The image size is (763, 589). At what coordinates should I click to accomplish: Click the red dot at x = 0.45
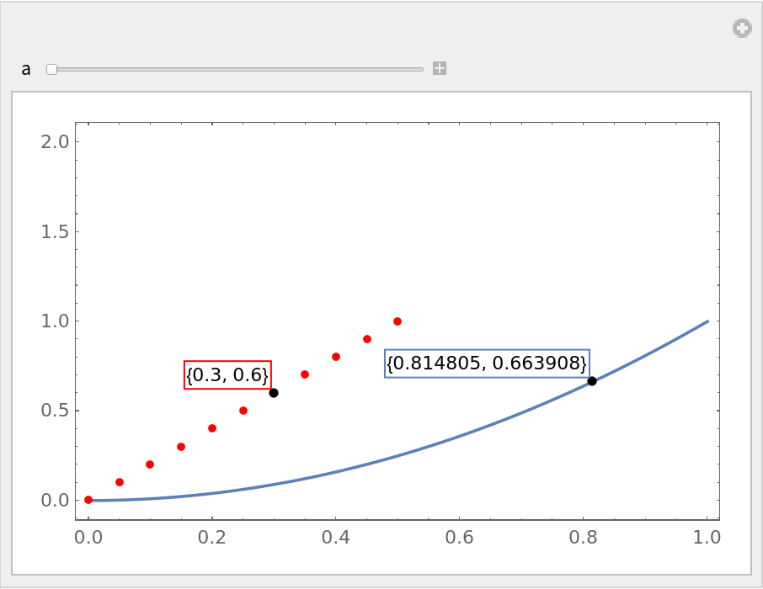[367, 339]
